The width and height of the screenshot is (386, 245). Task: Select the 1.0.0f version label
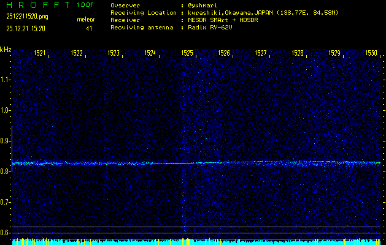[x=85, y=5]
